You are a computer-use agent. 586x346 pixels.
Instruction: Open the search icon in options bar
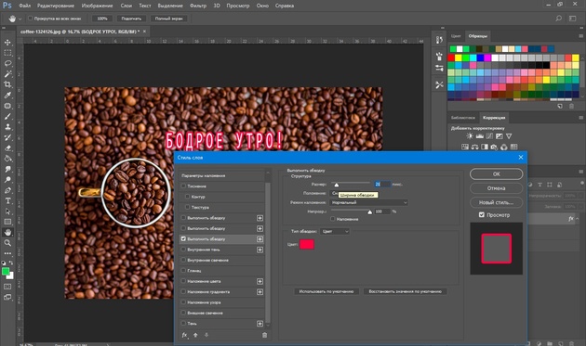click(558, 19)
